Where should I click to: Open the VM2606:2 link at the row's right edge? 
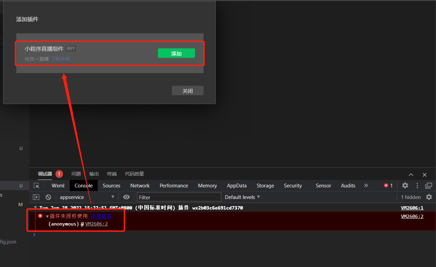pos(412,216)
